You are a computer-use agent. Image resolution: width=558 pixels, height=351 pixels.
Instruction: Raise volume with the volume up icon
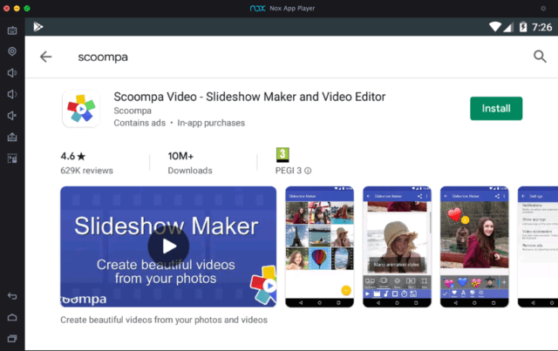click(12, 73)
